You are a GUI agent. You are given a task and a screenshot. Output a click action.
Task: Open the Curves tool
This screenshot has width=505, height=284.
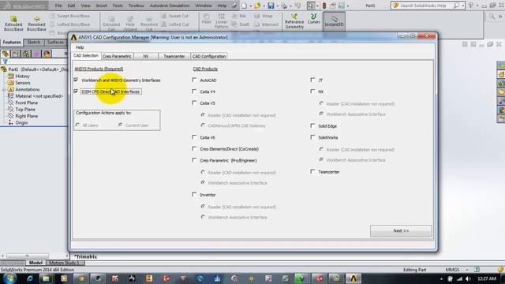[x=314, y=19]
